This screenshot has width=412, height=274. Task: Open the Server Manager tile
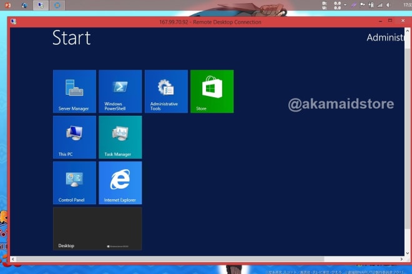[x=75, y=92]
